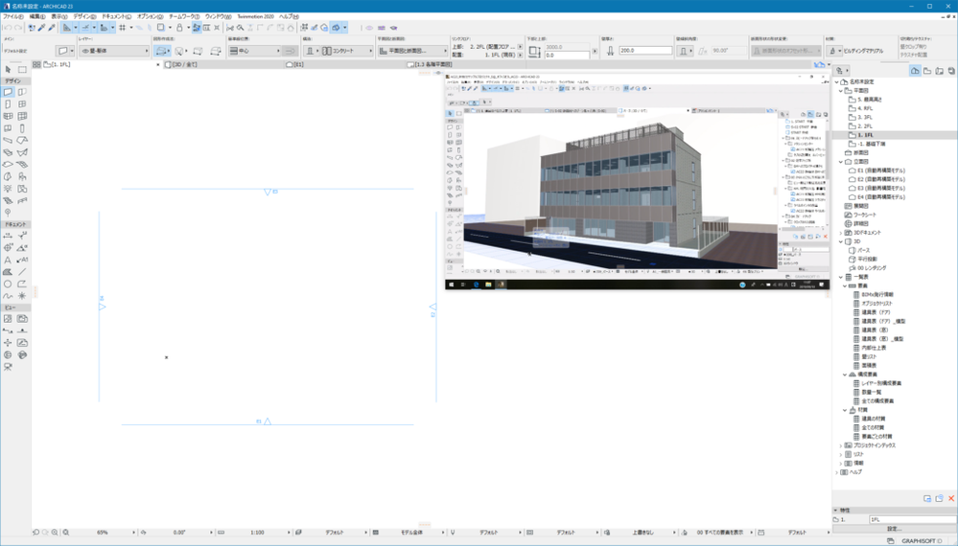Open the Project Map navigator icon
Image resolution: width=958 pixels, height=546 pixels.
pos(915,71)
